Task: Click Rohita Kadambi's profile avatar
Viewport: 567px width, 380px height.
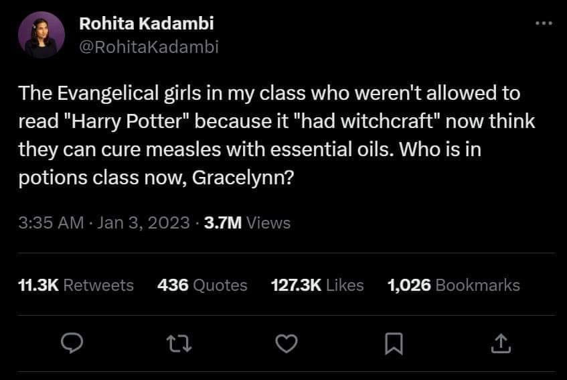Action: (42, 35)
